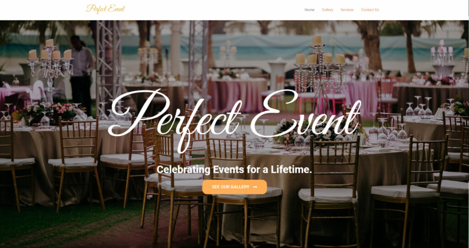The image size is (469, 248).
Task: Click the Celebrating Events for a Lifetime tagline
Action: pyautogui.click(x=234, y=170)
